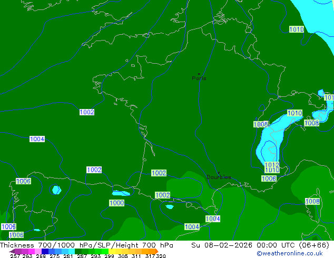
Task: Pick the pure yellow legend swatch
Action: 112,251
